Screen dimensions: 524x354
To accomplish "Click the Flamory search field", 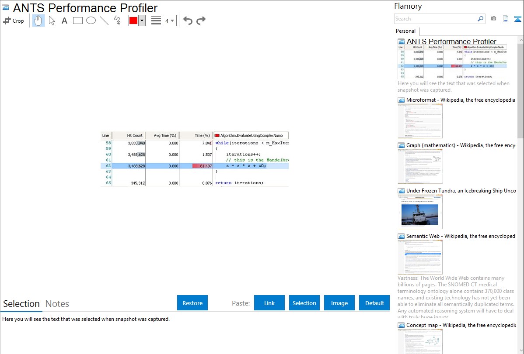I will 436,19.
